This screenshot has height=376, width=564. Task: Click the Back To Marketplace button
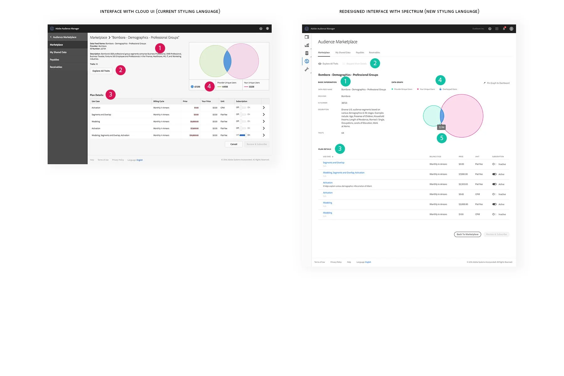467,234
